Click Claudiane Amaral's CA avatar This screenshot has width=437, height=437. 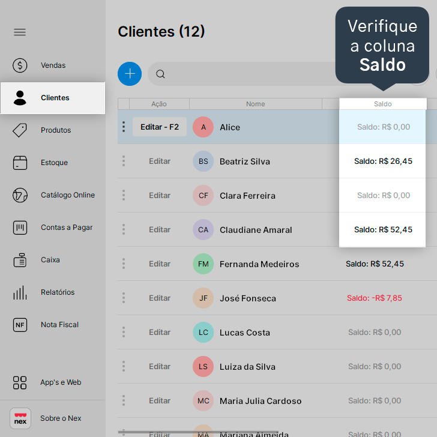tap(203, 230)
